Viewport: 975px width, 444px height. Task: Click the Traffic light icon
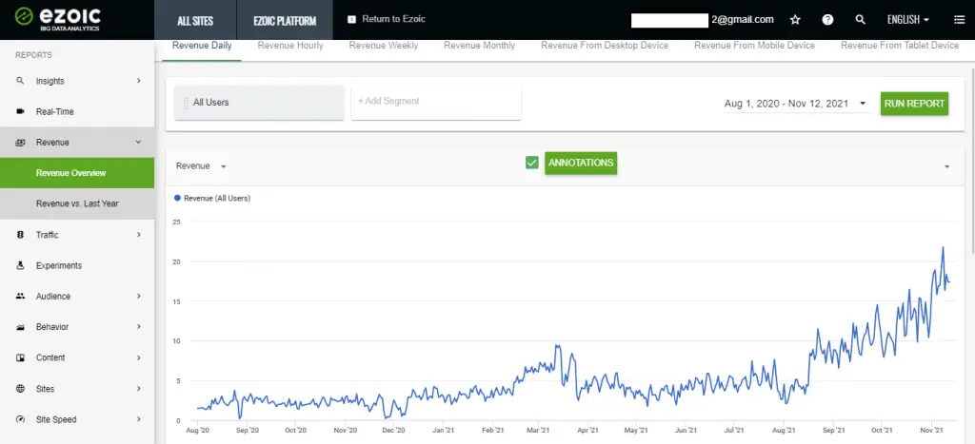pyautogui.click(x=20, y=235)
